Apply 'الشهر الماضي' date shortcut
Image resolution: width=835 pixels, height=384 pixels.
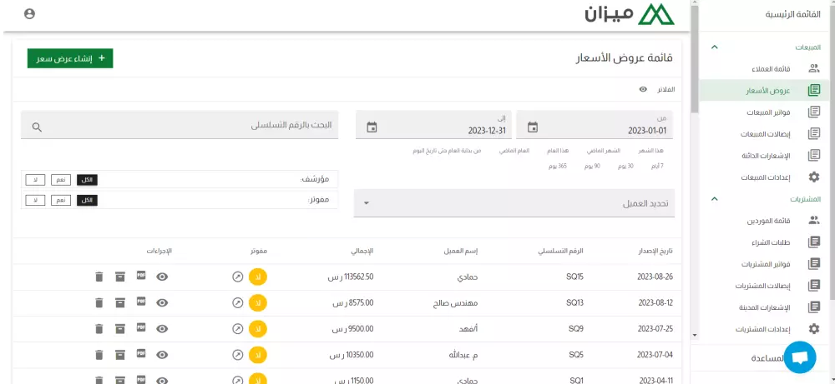604,151
